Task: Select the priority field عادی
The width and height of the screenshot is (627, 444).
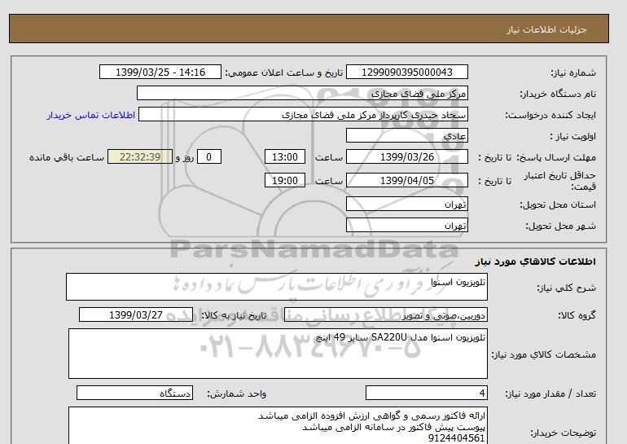Action: coord(406,136)
